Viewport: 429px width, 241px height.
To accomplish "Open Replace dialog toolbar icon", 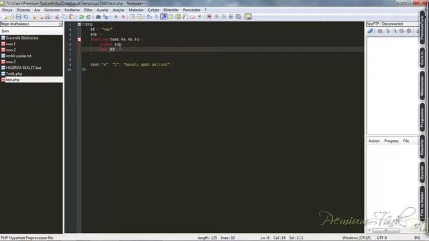I will click(106, 17).
